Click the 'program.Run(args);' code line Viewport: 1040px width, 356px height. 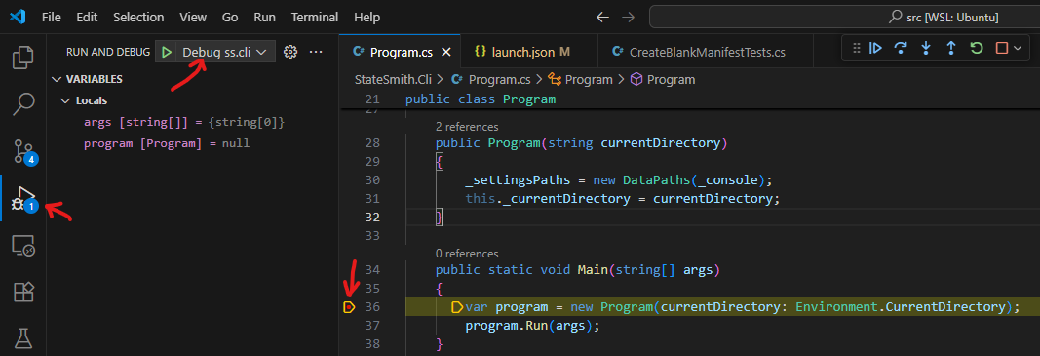click(x=532, y=326)
